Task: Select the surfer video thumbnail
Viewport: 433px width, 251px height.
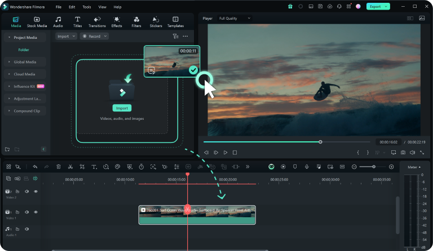Action: click(172, 61)
